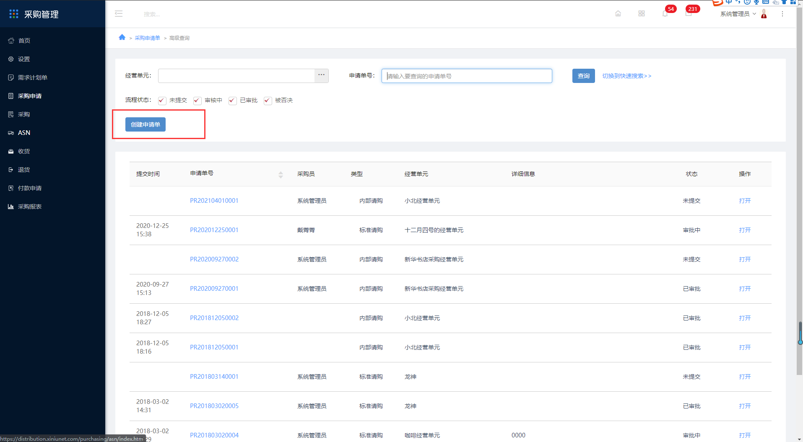
Task: Open 付款申请 in the sidebar menu
Action: click(30, 188)
